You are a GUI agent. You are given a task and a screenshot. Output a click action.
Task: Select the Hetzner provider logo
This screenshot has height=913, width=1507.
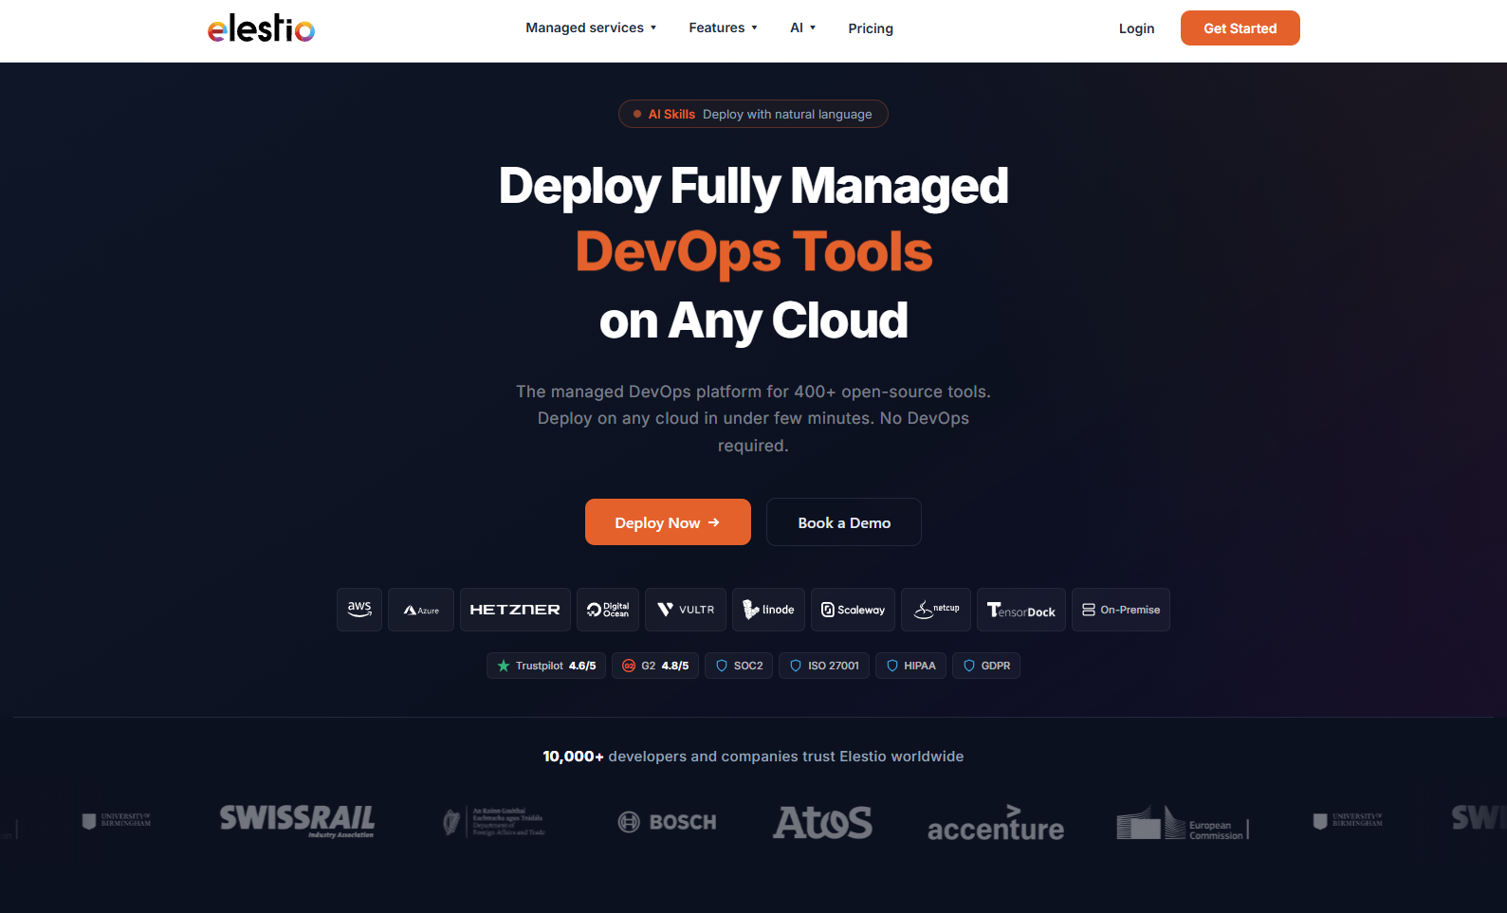(x=515, y=610)
